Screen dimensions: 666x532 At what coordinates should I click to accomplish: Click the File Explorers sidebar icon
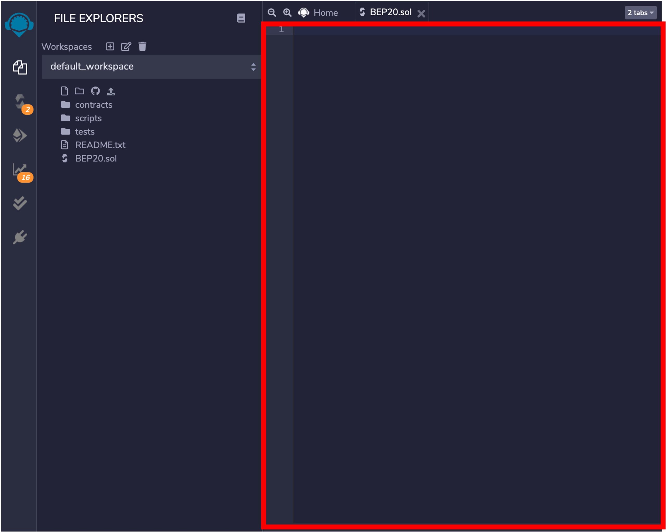coord(20,67)
